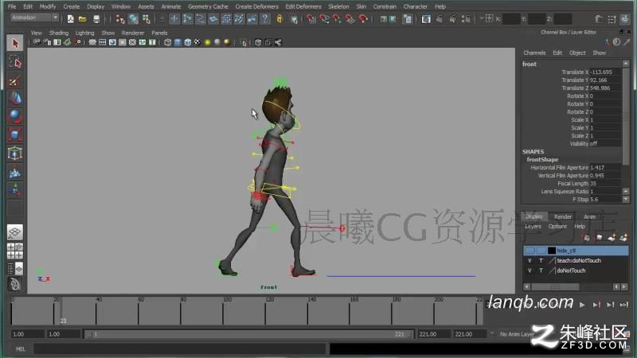
Task: Toggle textured display checker icon
Action: click(197, 42)
